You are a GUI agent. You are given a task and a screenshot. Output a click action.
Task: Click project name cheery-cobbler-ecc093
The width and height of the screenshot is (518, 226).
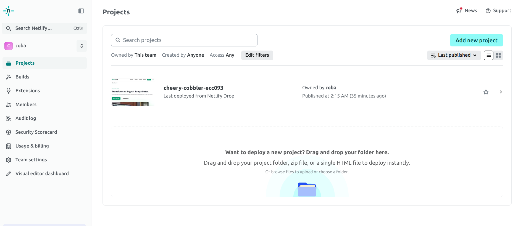(x=193, y=88)
